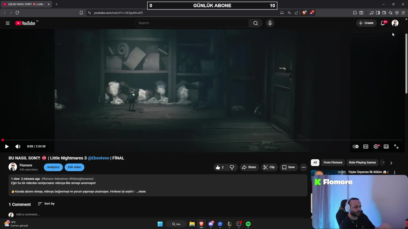Select the Role-Playing Games chip
Image resolution: width=408 pixels, height=229 pixels.
click(362, 163)
